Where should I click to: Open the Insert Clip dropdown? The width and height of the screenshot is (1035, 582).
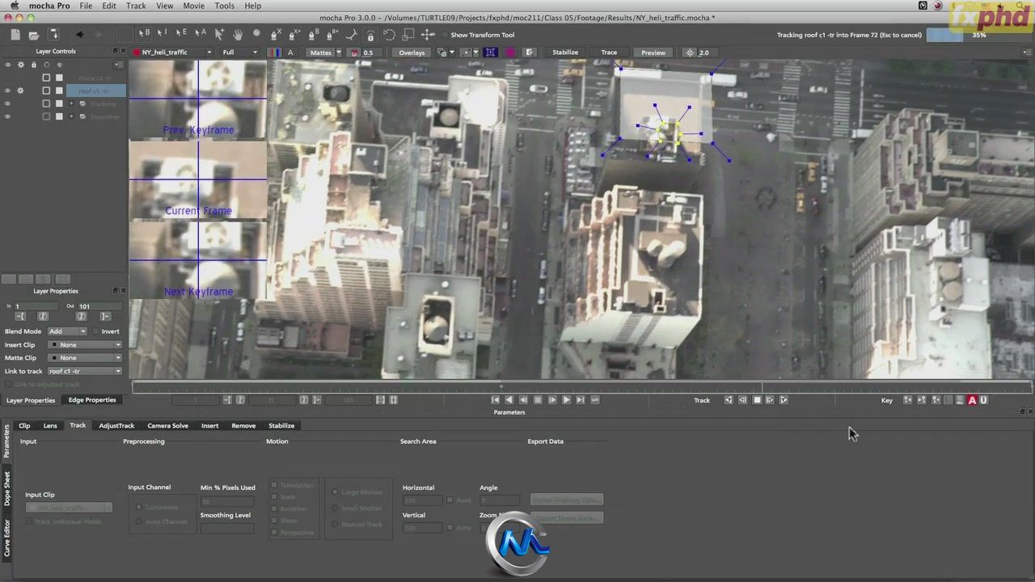[x=85, y=345]
